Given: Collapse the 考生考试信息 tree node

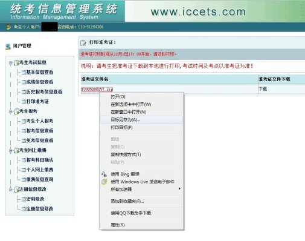Looking at the screenshot, I should tap(10, 63).
